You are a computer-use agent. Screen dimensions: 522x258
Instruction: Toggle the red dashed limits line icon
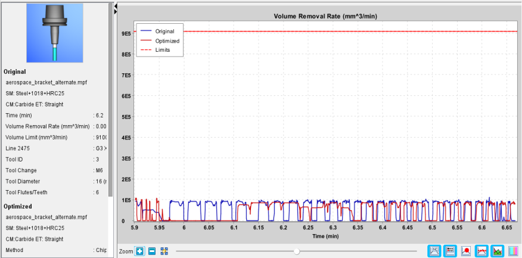[x=481, y=251]
